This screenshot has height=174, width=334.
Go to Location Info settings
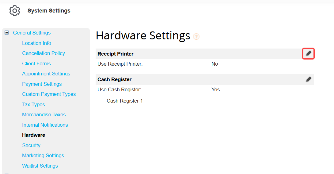pos(36,43)
